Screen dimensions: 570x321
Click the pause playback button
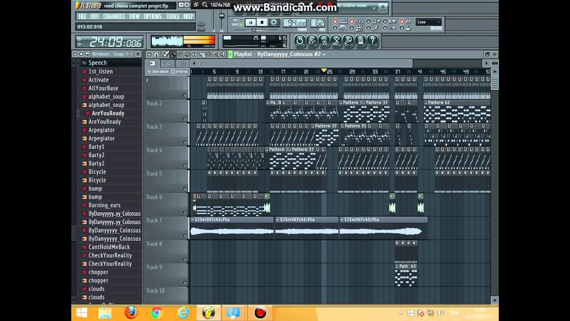pyautogui.click(x=250, y=22)
